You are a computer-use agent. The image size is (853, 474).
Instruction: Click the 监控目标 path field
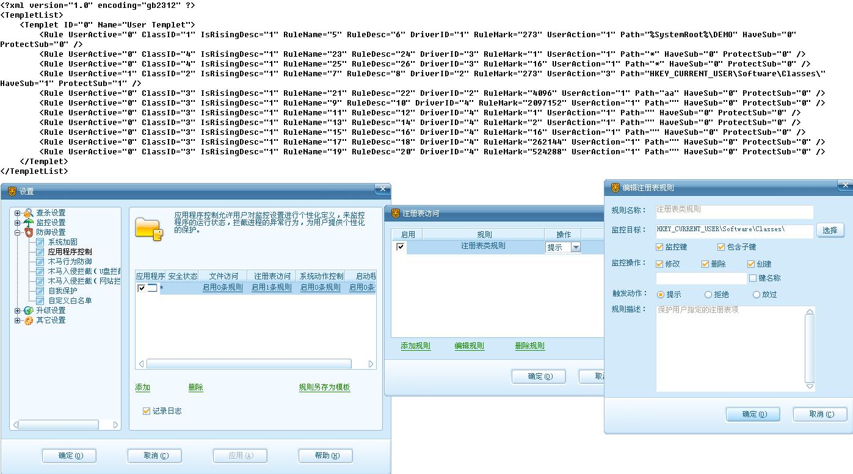tap(735, 231)
